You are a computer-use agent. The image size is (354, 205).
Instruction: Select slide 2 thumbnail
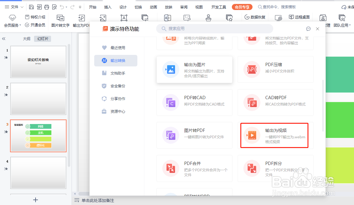point(38,99)
